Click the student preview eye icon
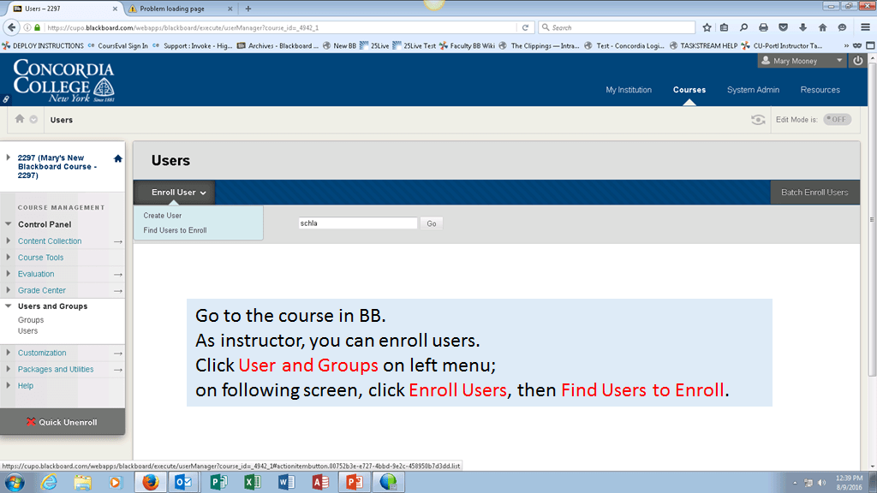This screenshot has height=493, width=877. (x=758, y=120)
